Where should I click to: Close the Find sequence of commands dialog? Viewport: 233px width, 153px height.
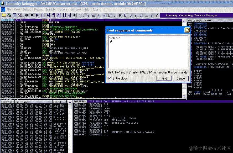187,30
